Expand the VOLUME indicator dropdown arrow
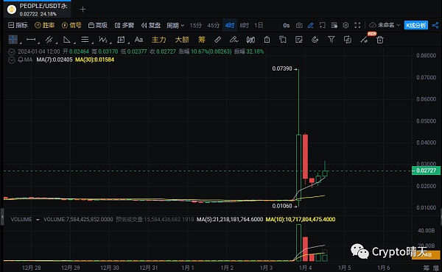Screen dimensions: 442x272 coord(38,220)
